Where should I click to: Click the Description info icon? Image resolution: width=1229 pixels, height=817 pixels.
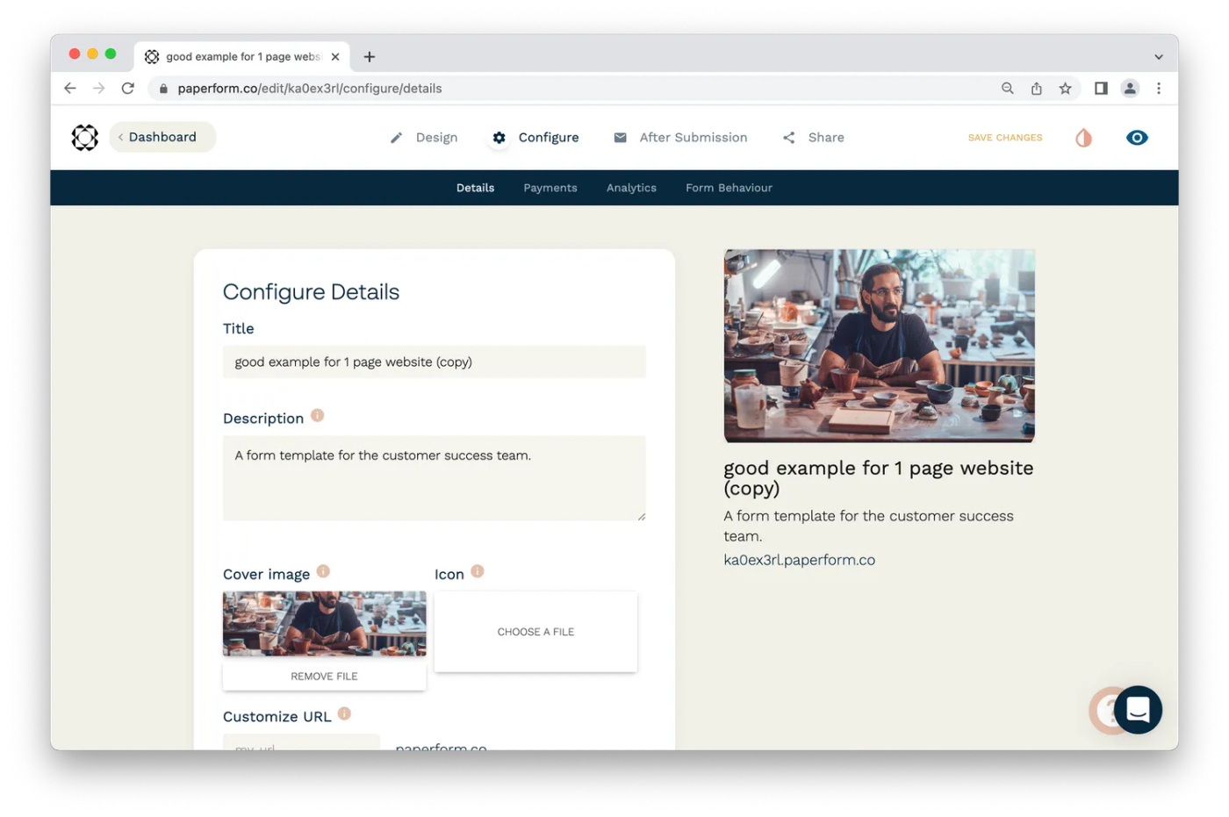318,416
